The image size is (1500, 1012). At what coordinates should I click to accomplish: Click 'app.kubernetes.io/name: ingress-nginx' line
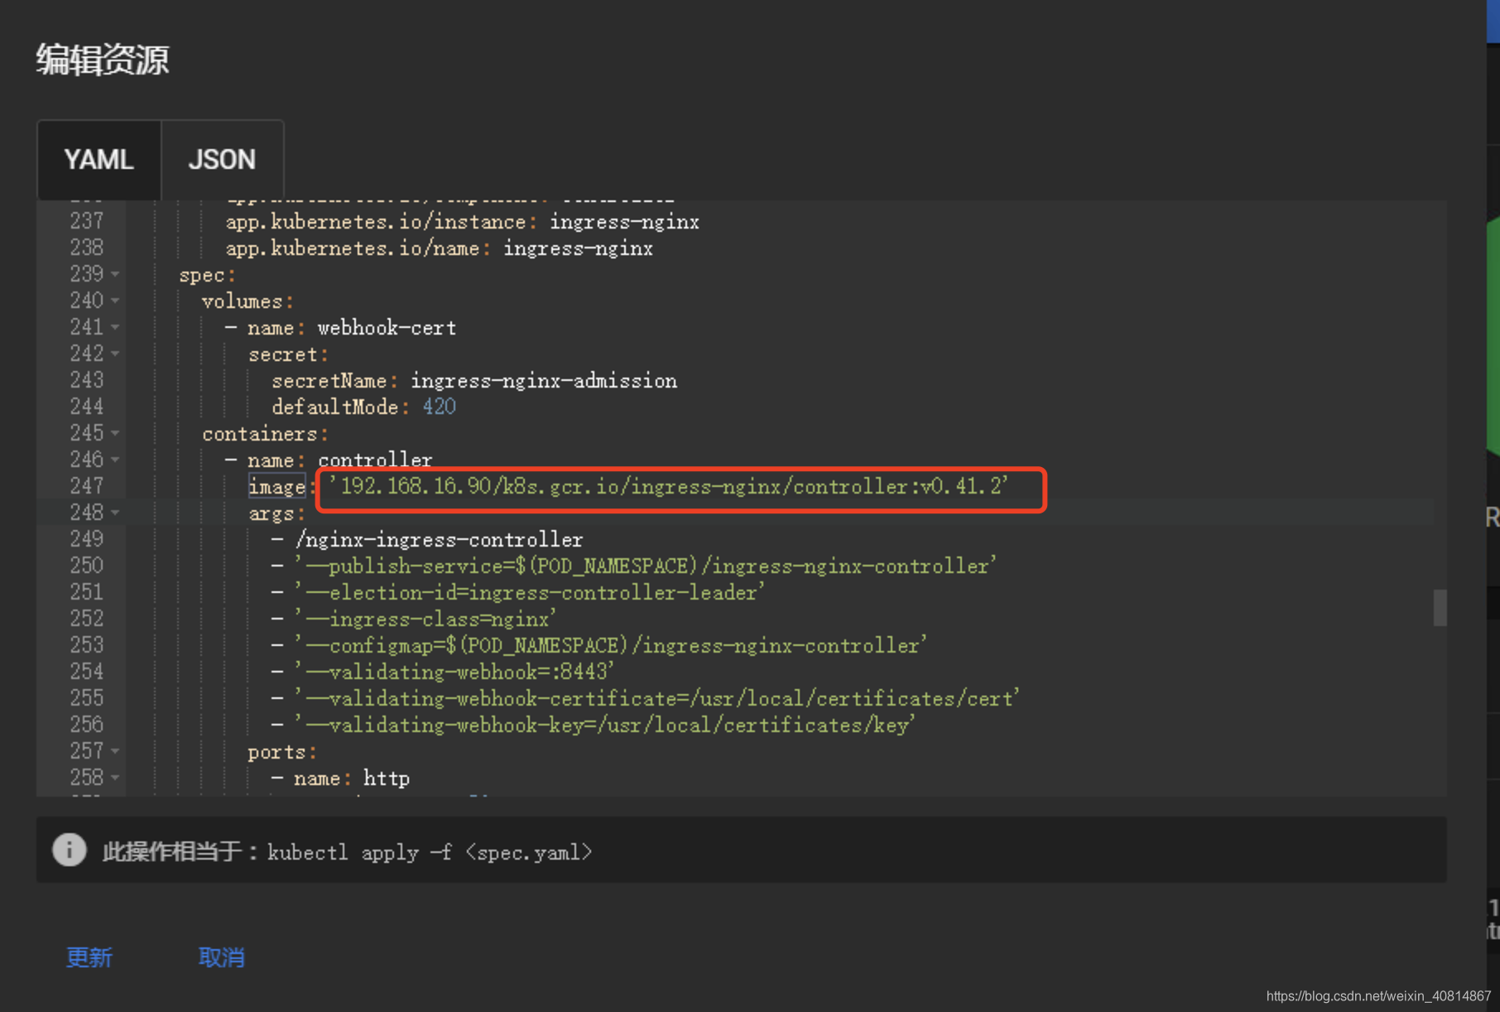[440, 248]
